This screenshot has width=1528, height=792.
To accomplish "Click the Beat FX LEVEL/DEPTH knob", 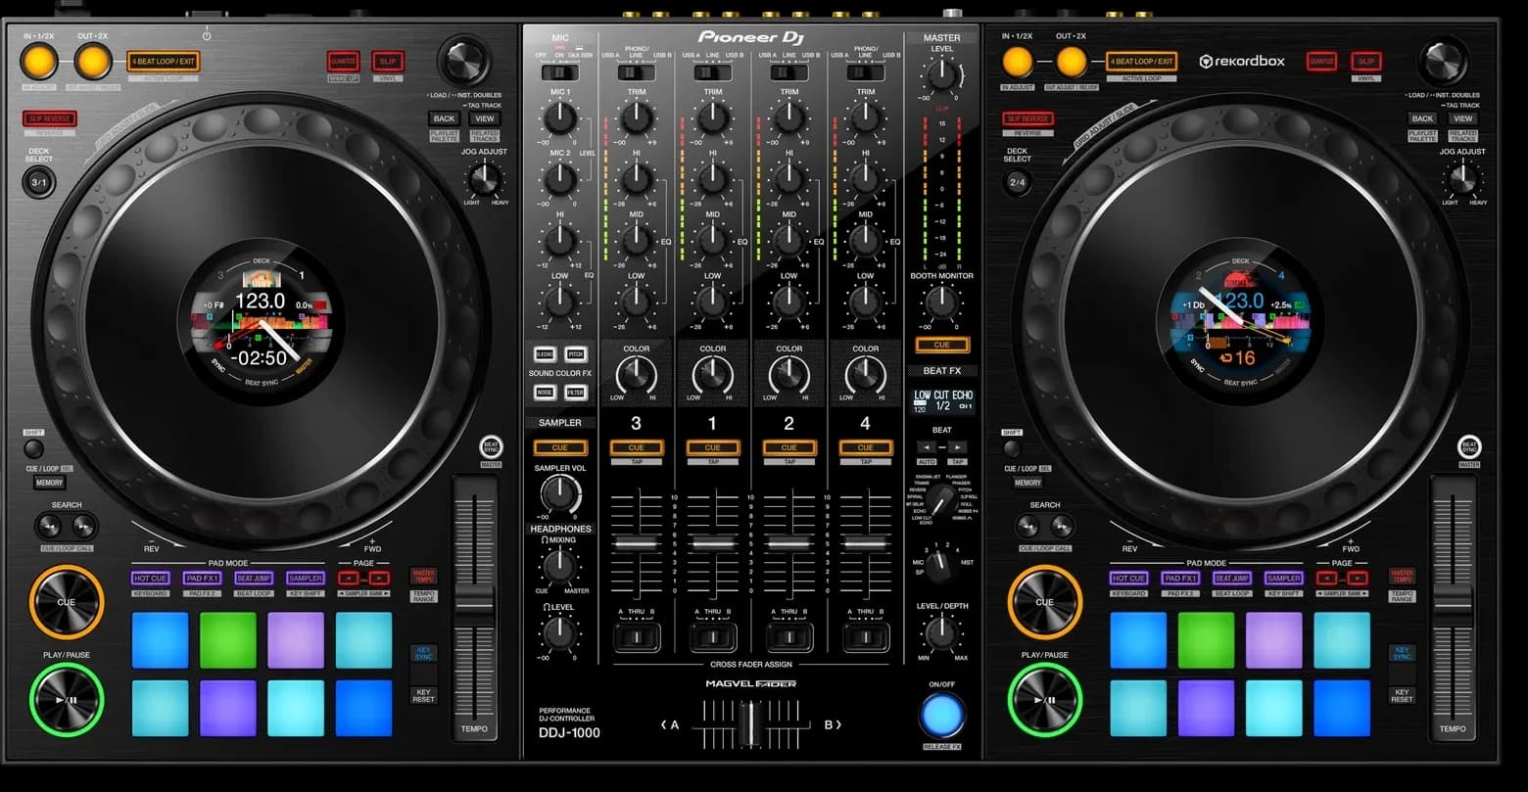I will coord(941,633).
